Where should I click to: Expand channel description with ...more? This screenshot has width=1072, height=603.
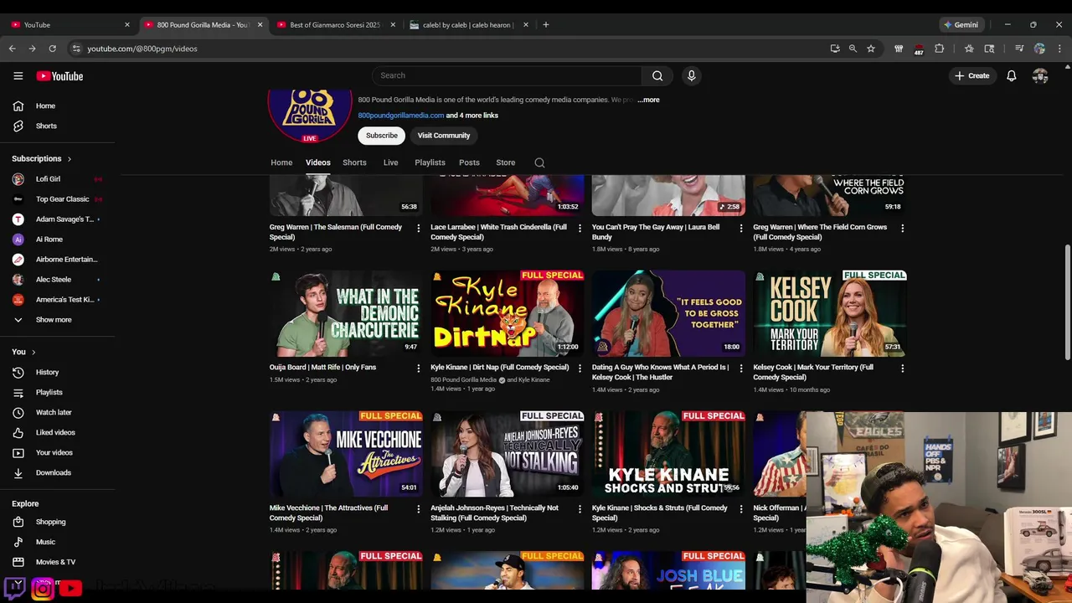point(648,100)
